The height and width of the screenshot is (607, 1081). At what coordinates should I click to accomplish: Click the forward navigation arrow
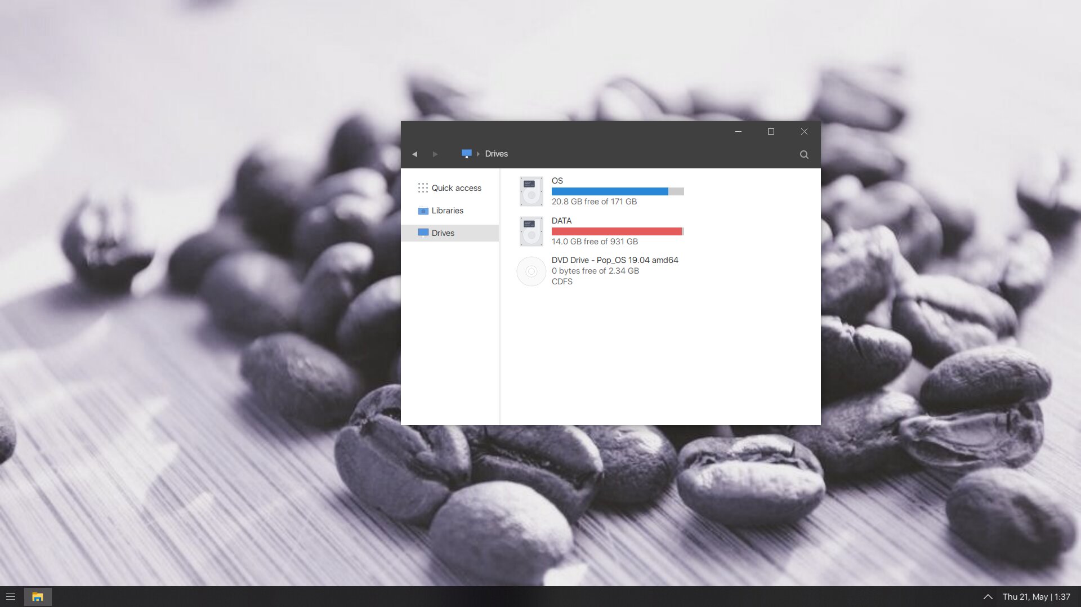coord(435,154)
